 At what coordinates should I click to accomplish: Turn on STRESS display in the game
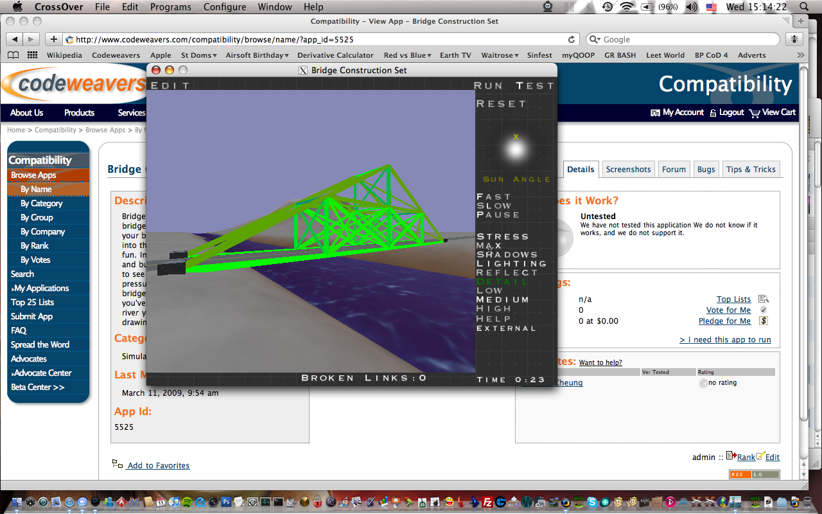[502, 236]
